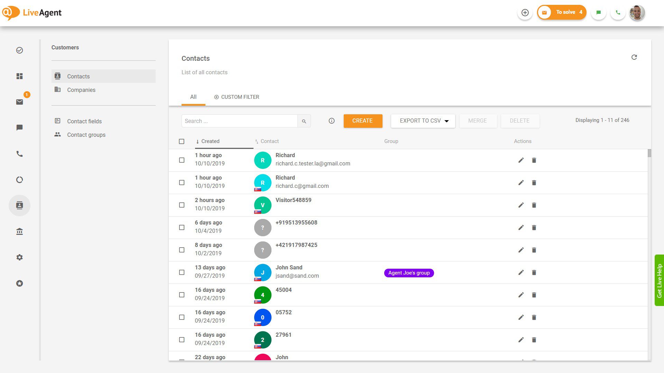The image size is (664, 373).
Task: Click the refresh contacts list icon
Action: (x=634, y=57)
